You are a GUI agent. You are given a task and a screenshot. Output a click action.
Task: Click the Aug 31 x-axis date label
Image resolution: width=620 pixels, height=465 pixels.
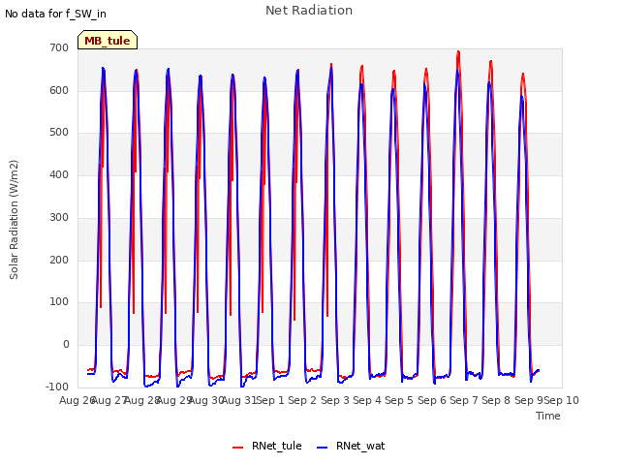pyautogui.click(x=239, y=400)
